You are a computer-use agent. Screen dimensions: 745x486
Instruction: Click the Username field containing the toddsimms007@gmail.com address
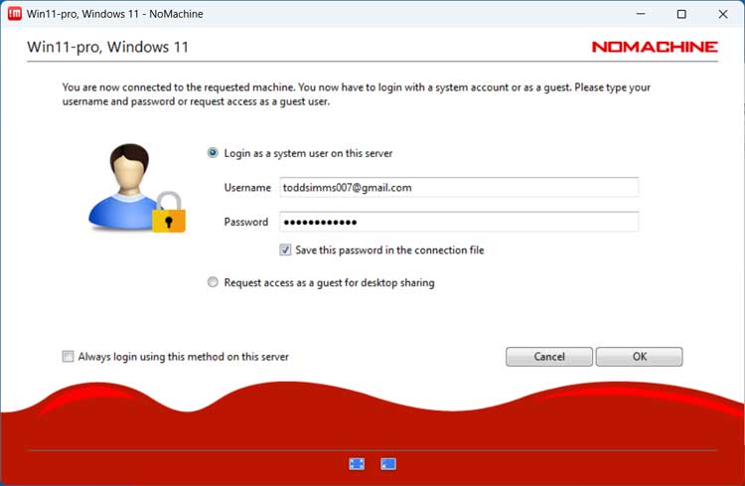459,188
